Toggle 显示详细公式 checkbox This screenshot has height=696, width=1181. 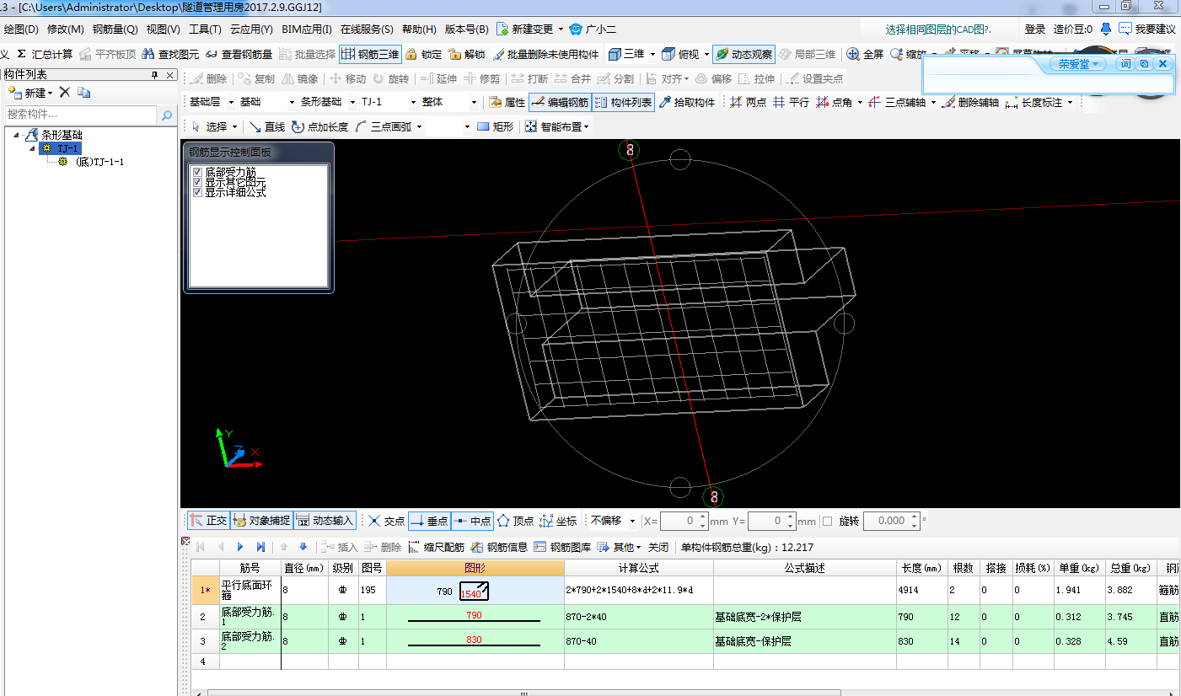197,192
